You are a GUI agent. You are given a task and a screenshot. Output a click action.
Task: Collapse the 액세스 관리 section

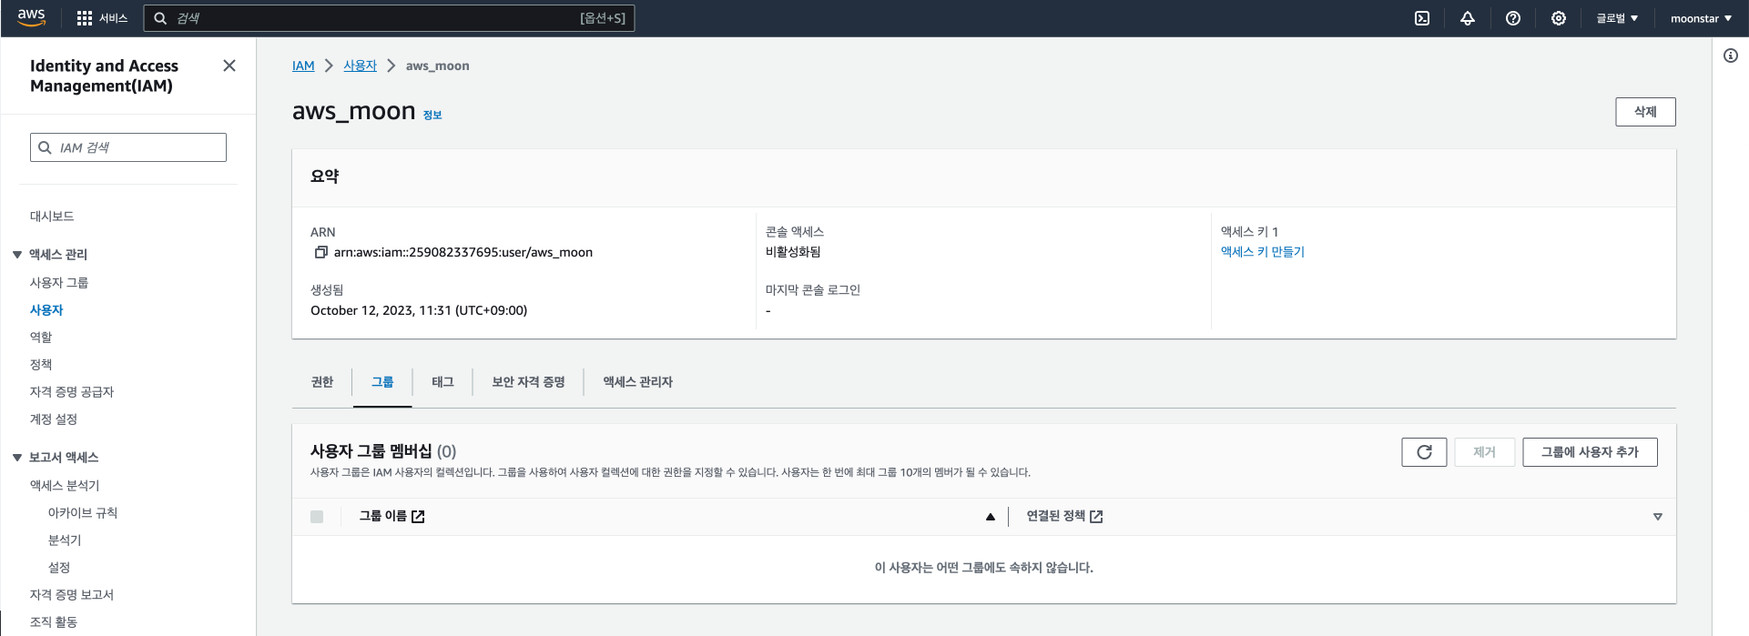pyautogui.click(x=17, y=255)
